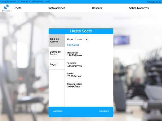
Task: Click the Tipo Cuota label
Action: 73,45
